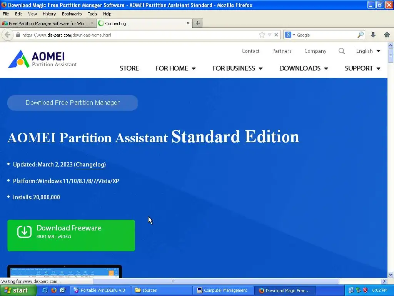Select the Download Magic Free taskbar button
The image size is (394, 296).
point(285,290)
